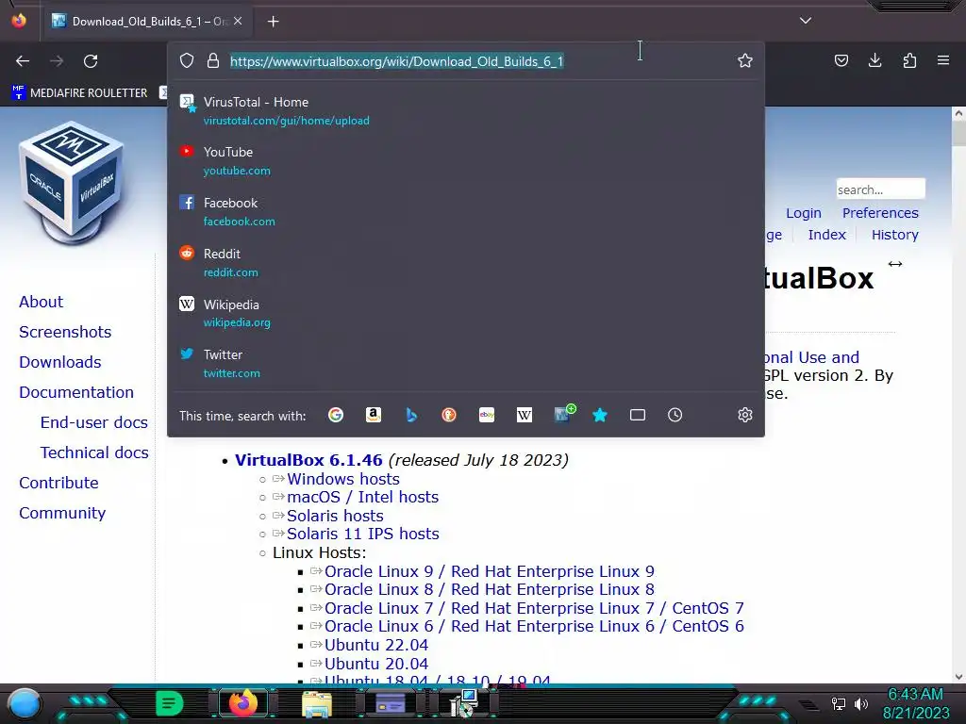Close the Download_Old_Builds_6_1 tab
Viewport: 966px width, 724px height.
pyautogui.click(x=238, y=21)
